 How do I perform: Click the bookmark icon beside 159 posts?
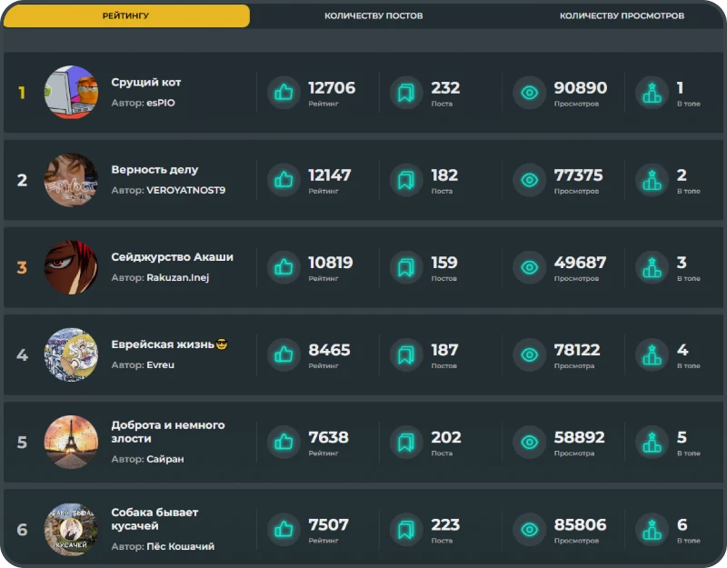tap(406, 267)
